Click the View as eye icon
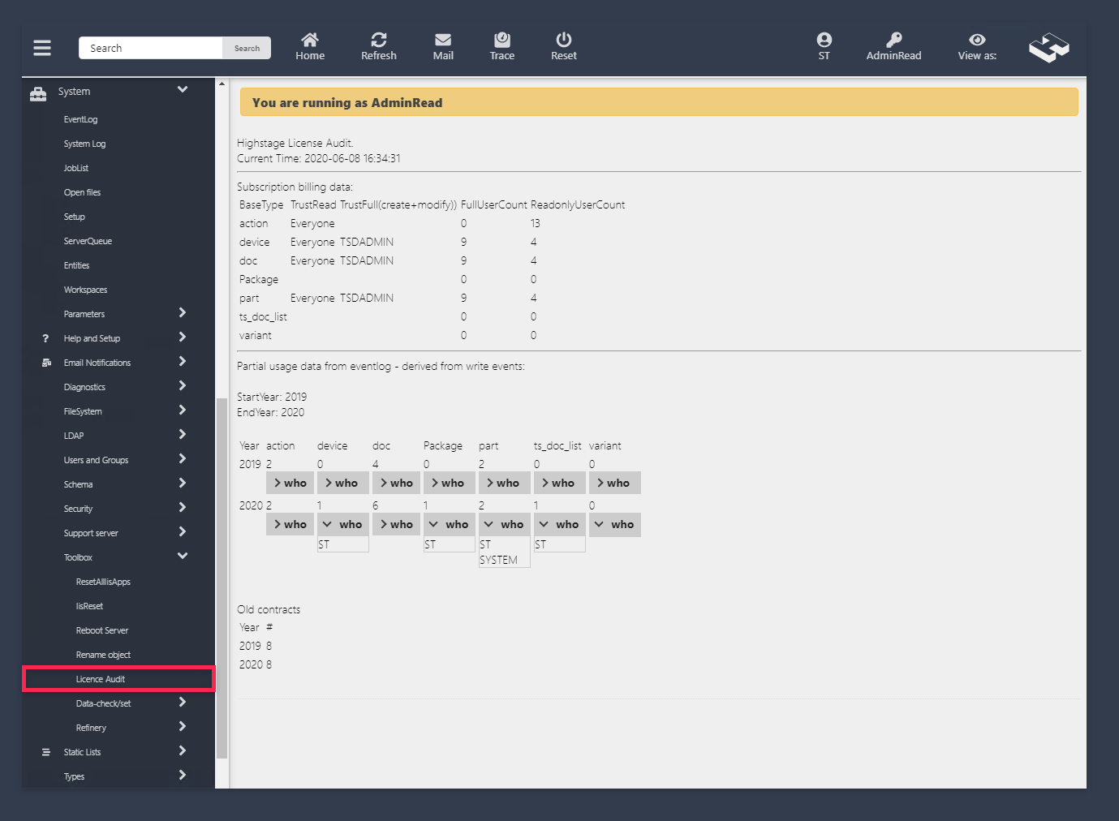Viewport: 1119px width, 821px height. point(978,39)
